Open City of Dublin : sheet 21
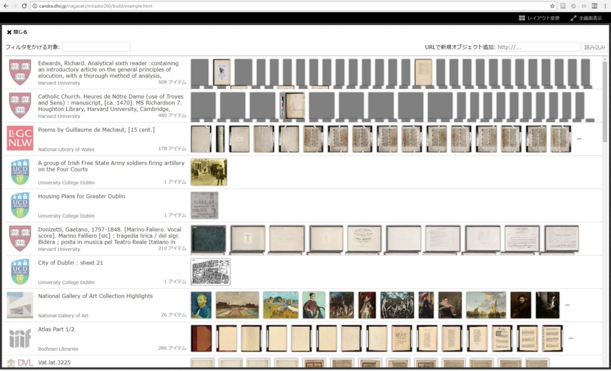Image resolution: width=611 pixels, height=371 pixels. [70, 263]
